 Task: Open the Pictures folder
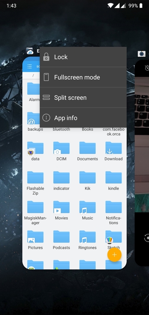35,240
